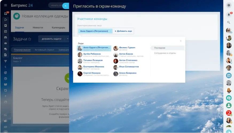Viewport: 234px width, 133px height.
Task: Click the help question mark icon
Action: click(x=229, y=5)
